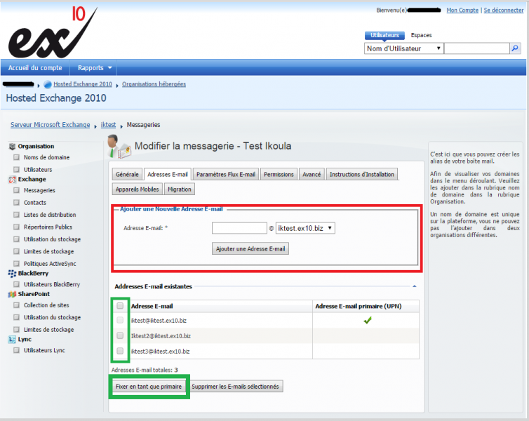Click Fixer en tant que primaire
529x421 pixels.
click(149, 387)
